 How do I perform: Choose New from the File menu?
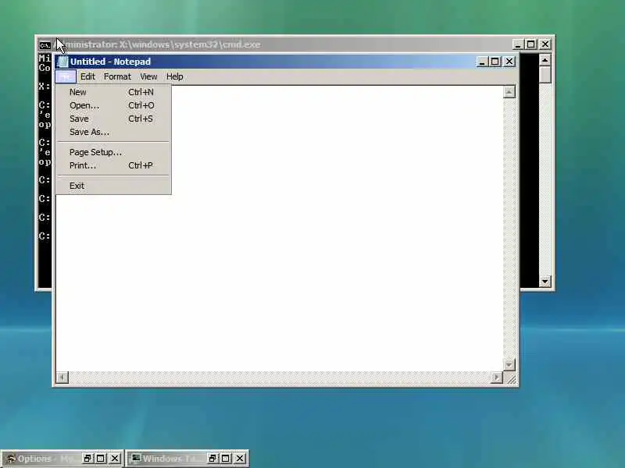point(113,92)
